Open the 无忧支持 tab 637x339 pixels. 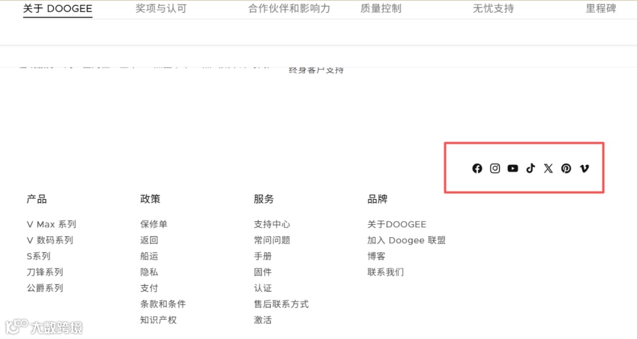[493, 8]
